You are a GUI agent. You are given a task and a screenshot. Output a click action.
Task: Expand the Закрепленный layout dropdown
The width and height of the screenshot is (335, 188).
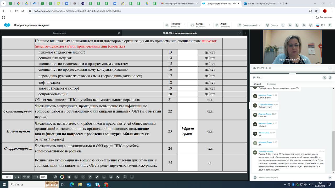coord(249,25)
